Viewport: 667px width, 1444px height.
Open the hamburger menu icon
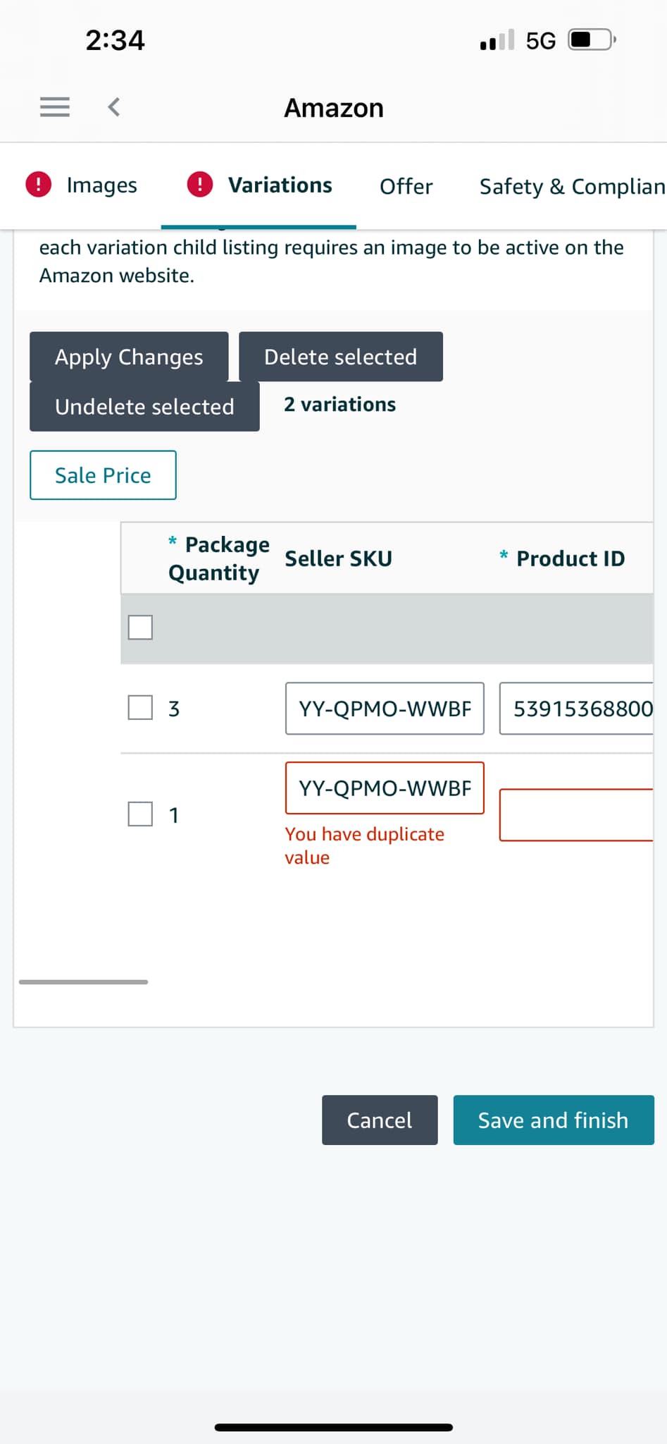pos(54,107)
